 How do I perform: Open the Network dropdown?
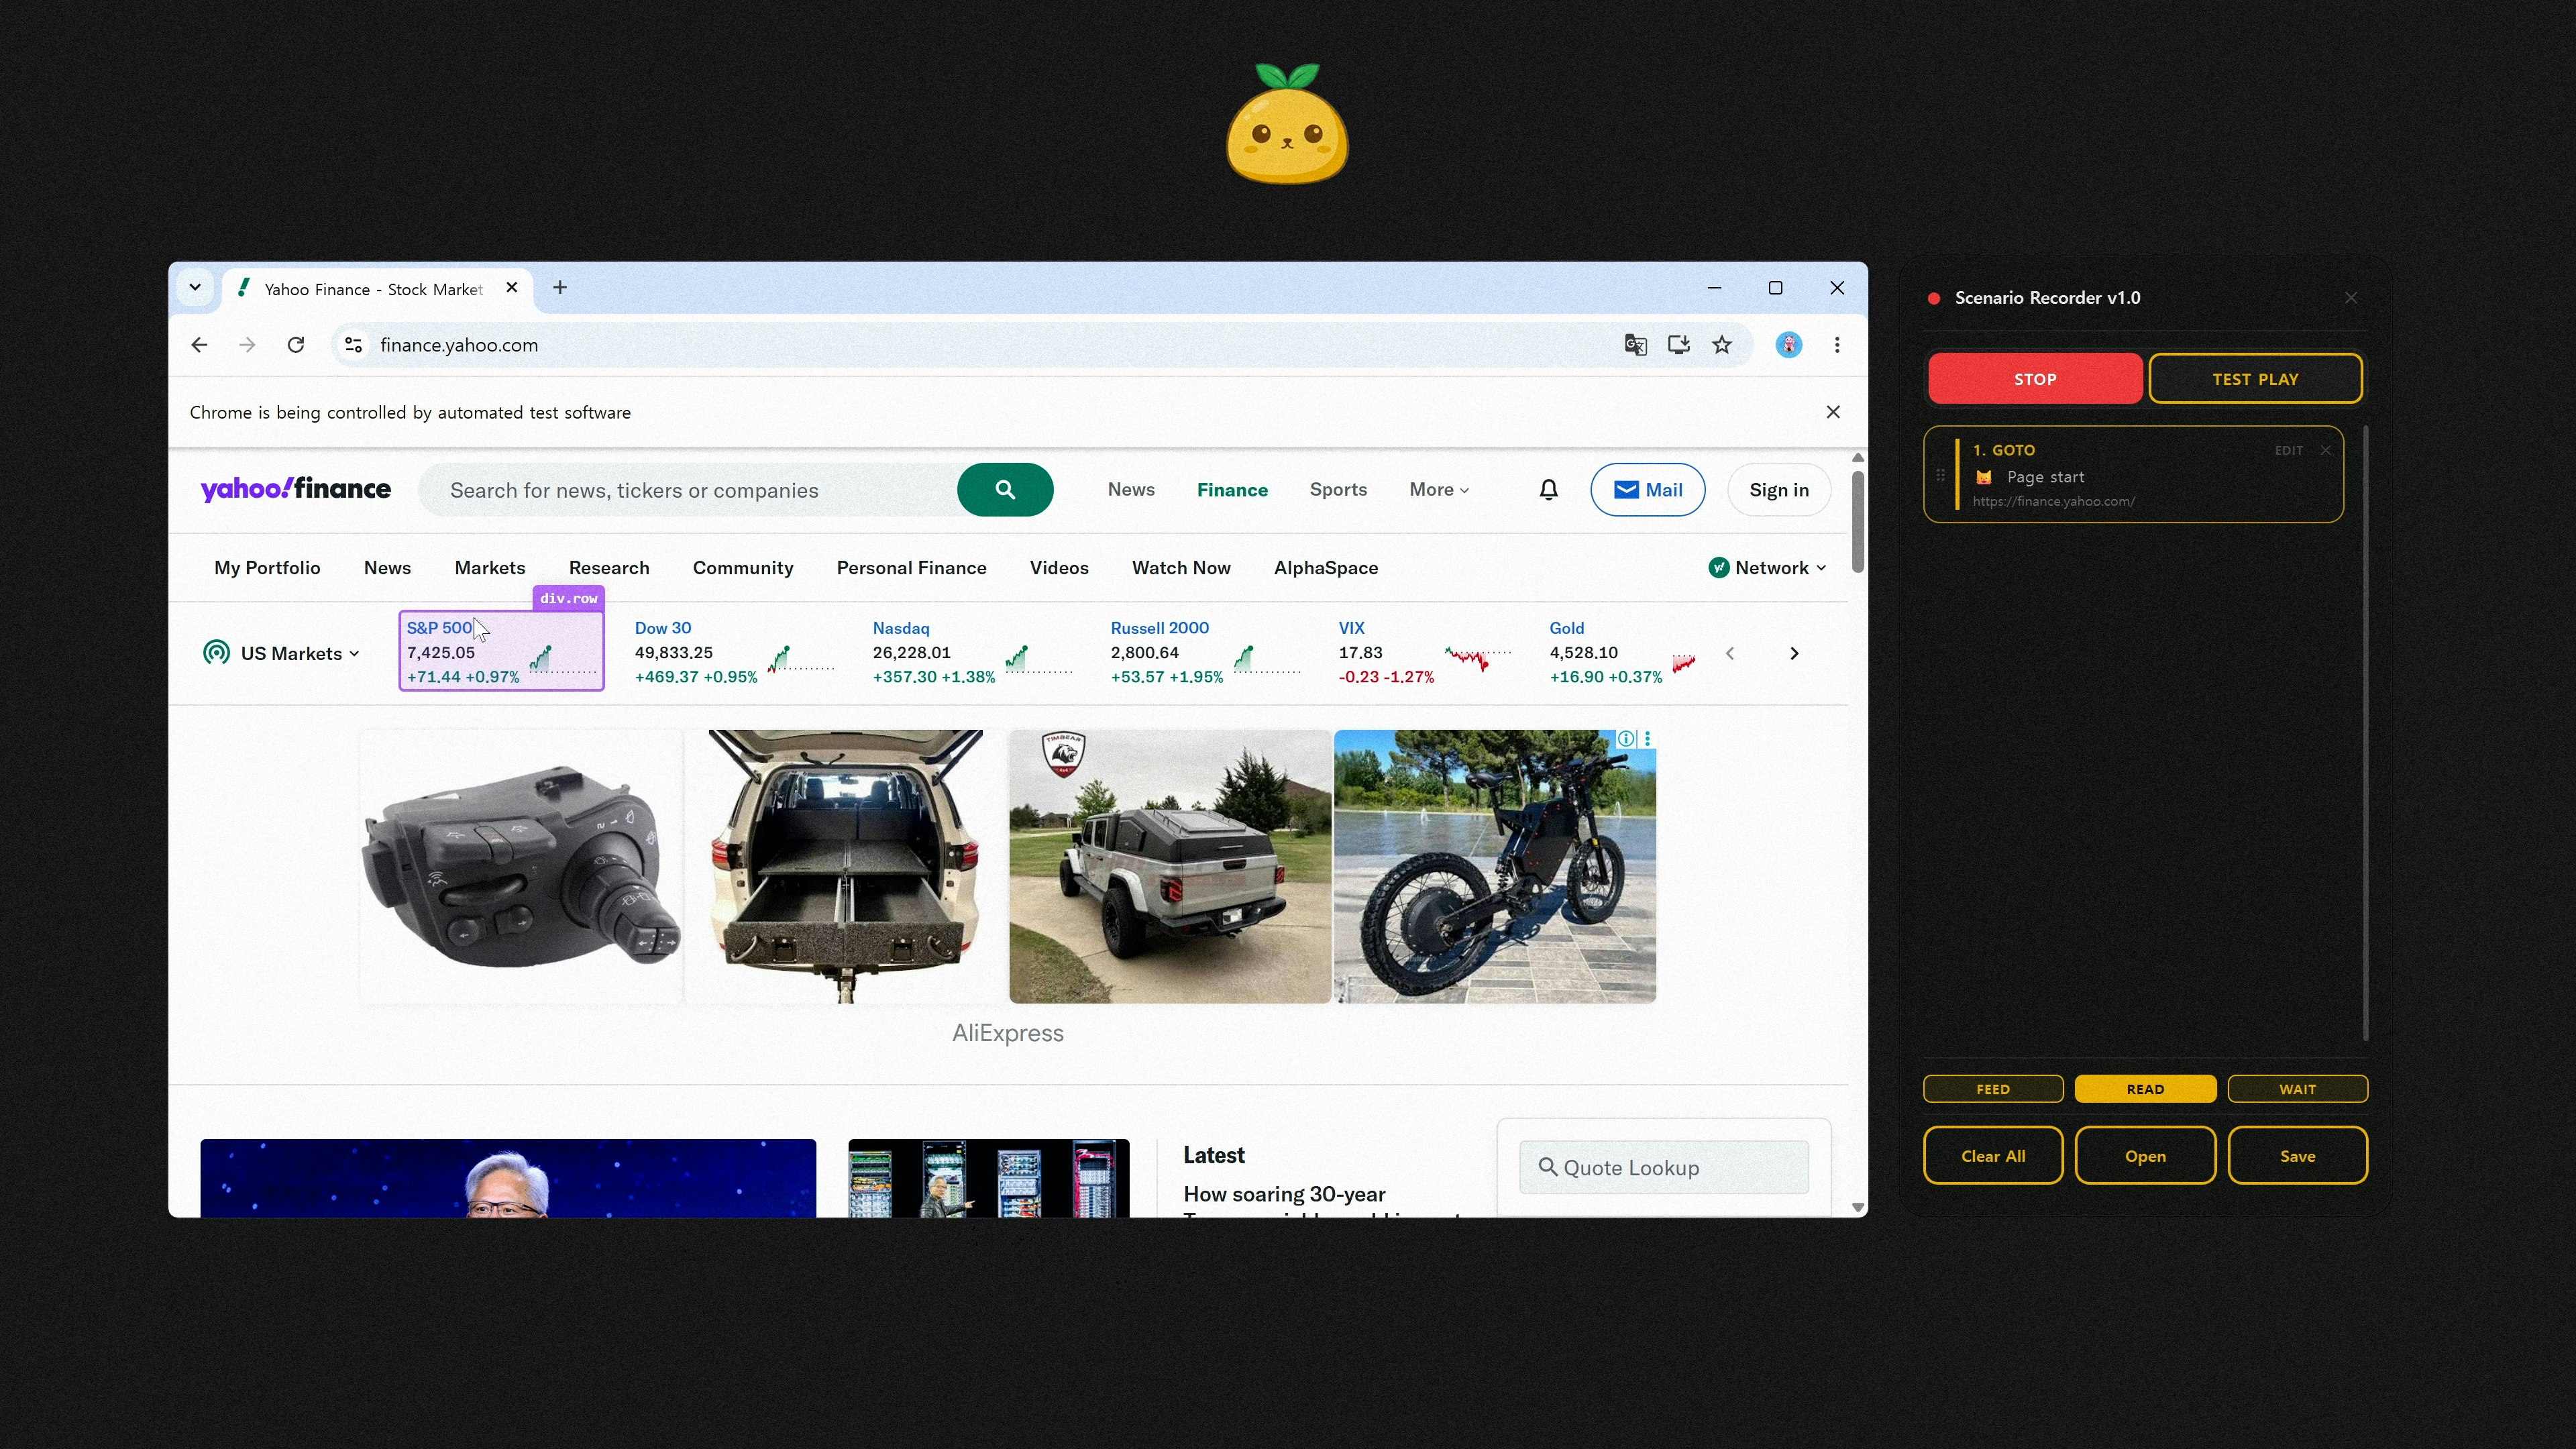[1767, 568]
